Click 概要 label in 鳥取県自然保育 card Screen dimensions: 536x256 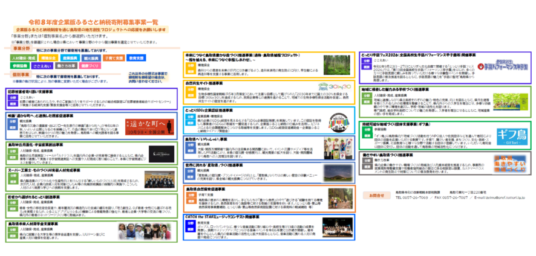click(x=190, y=202)
